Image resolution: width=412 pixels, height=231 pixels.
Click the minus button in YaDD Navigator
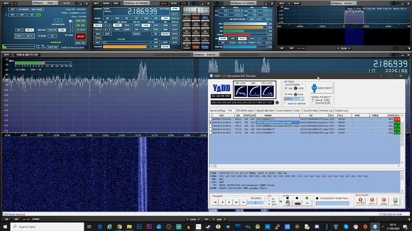(x=243, y=202)
